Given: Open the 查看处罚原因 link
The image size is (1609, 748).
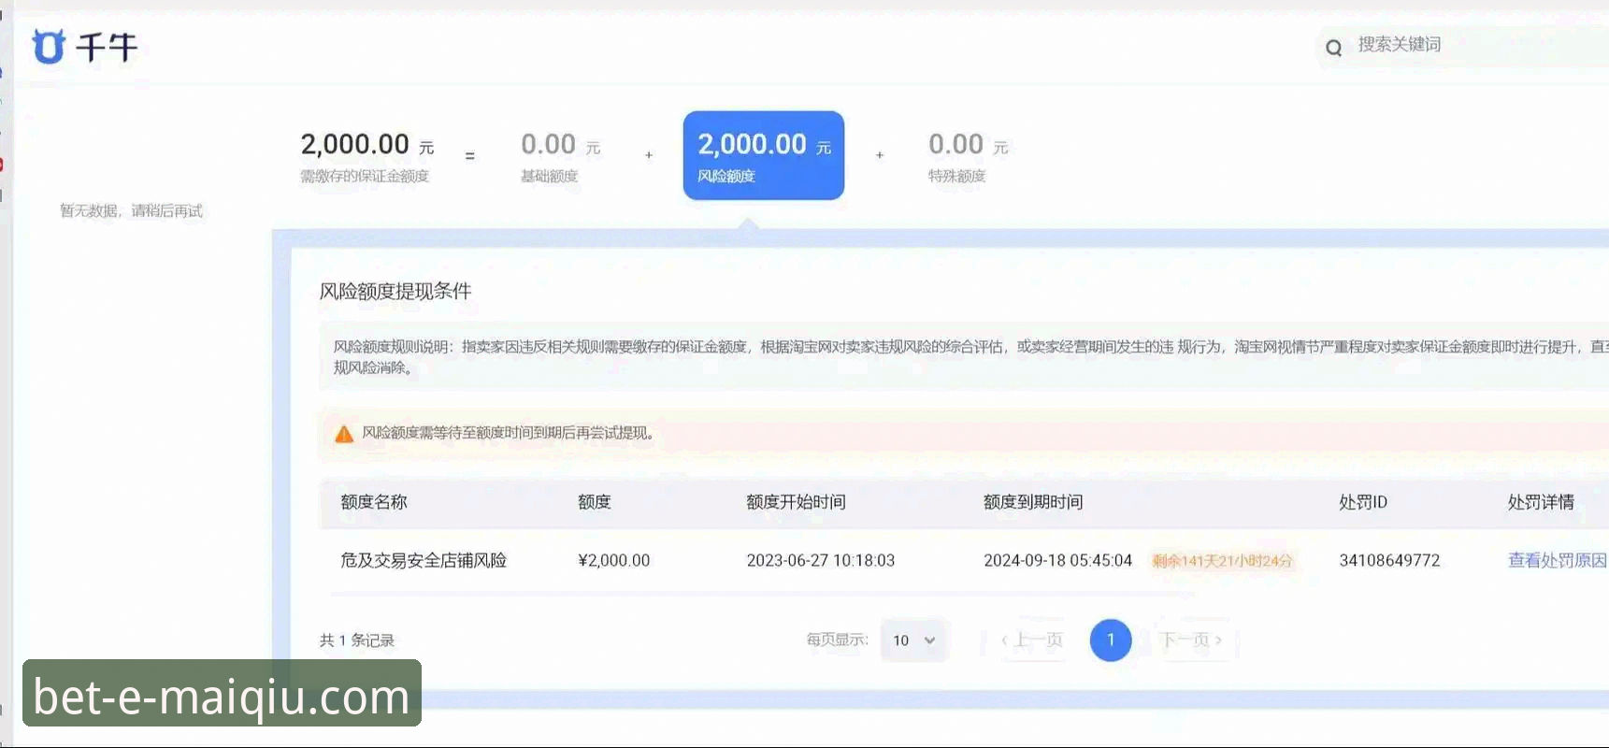Looking at the screenshot, I should coord(1558,560).
